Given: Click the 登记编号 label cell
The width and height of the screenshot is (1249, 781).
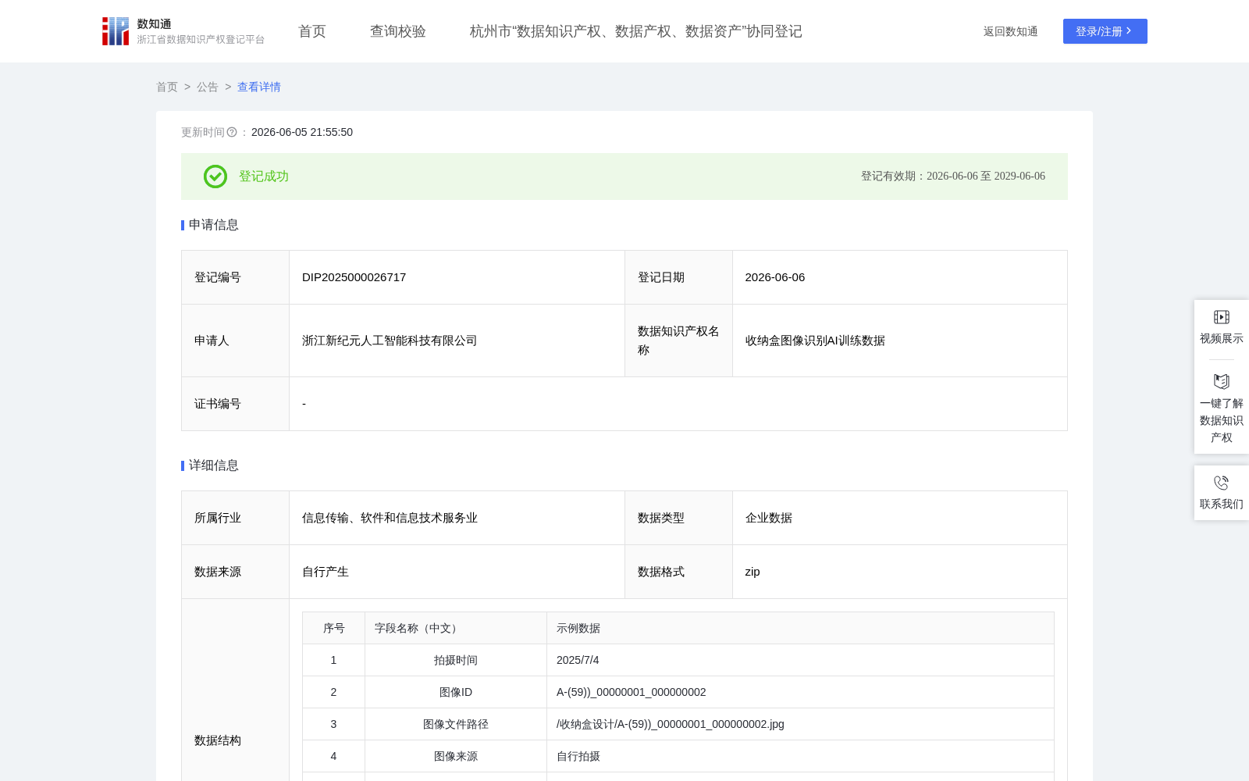Looking at the screenshot, I should 236,277.
